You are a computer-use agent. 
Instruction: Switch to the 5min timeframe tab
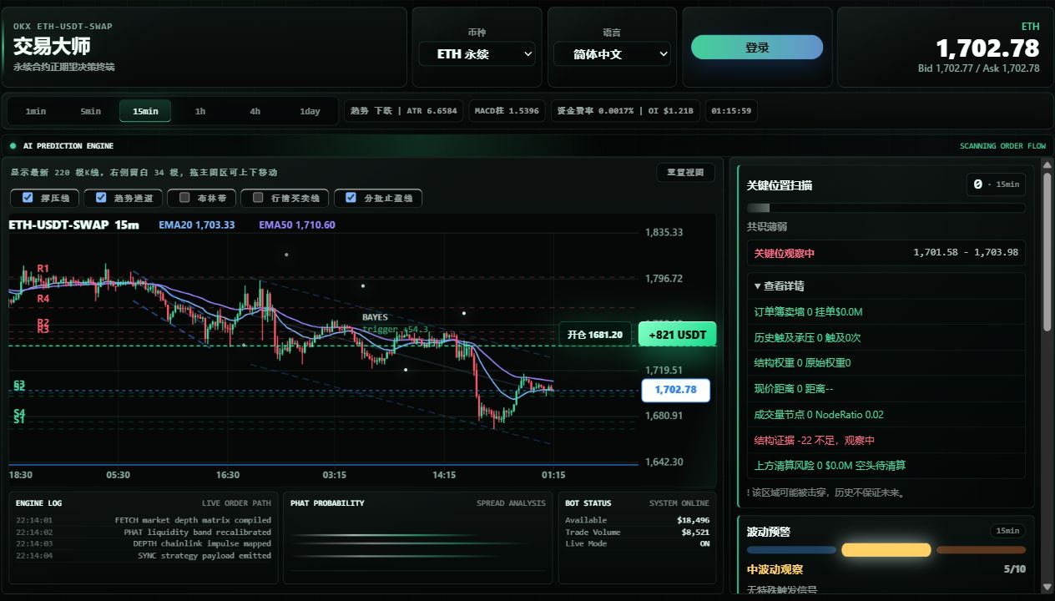pos(91,111)
